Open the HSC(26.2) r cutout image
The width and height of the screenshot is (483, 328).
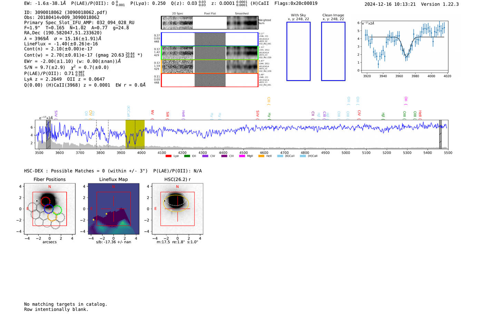[177, 209]
